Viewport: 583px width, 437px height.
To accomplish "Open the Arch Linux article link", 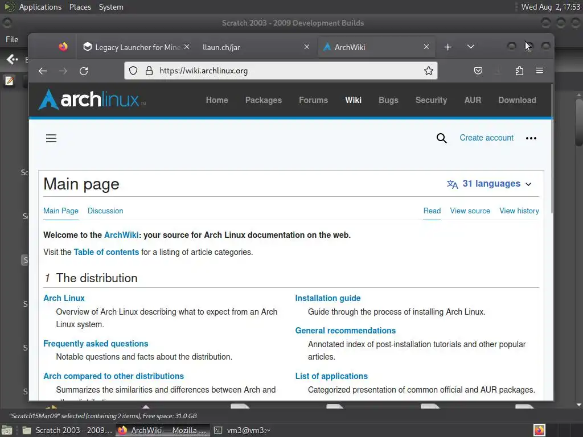I will 64,298.
